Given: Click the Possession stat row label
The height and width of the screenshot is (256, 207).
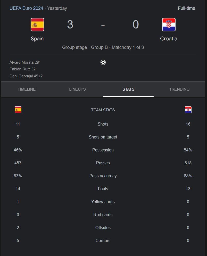Looking at the screenshot, I should (103, 150).
